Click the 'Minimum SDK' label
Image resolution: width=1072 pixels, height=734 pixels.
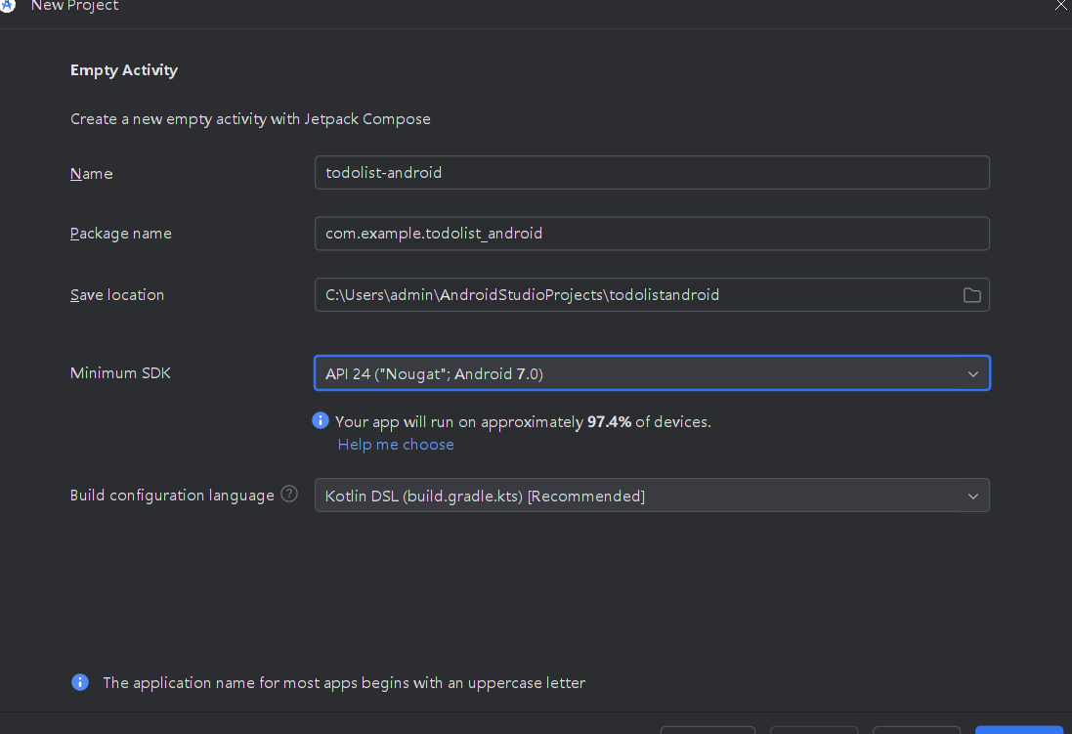[x=120, y=373]
